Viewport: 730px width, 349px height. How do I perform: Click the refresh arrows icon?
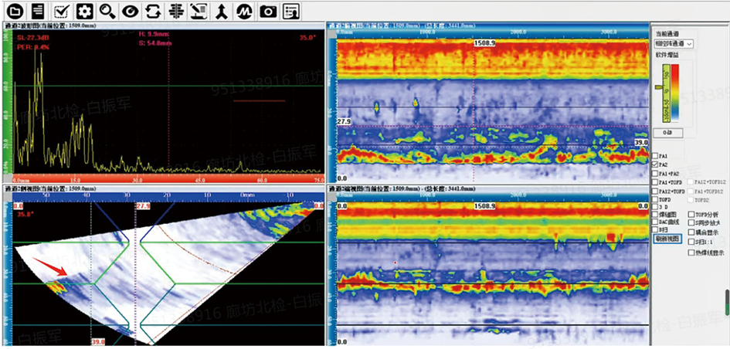pos(153,11)
